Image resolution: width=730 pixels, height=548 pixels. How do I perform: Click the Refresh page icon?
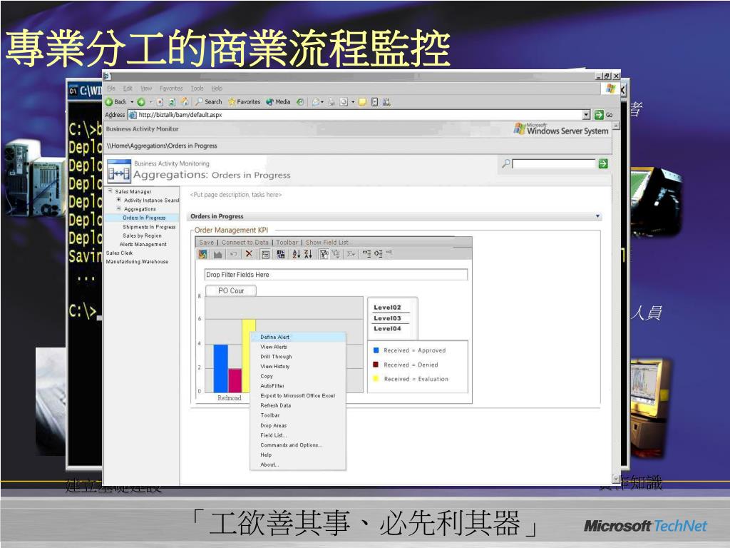(172, 101)
